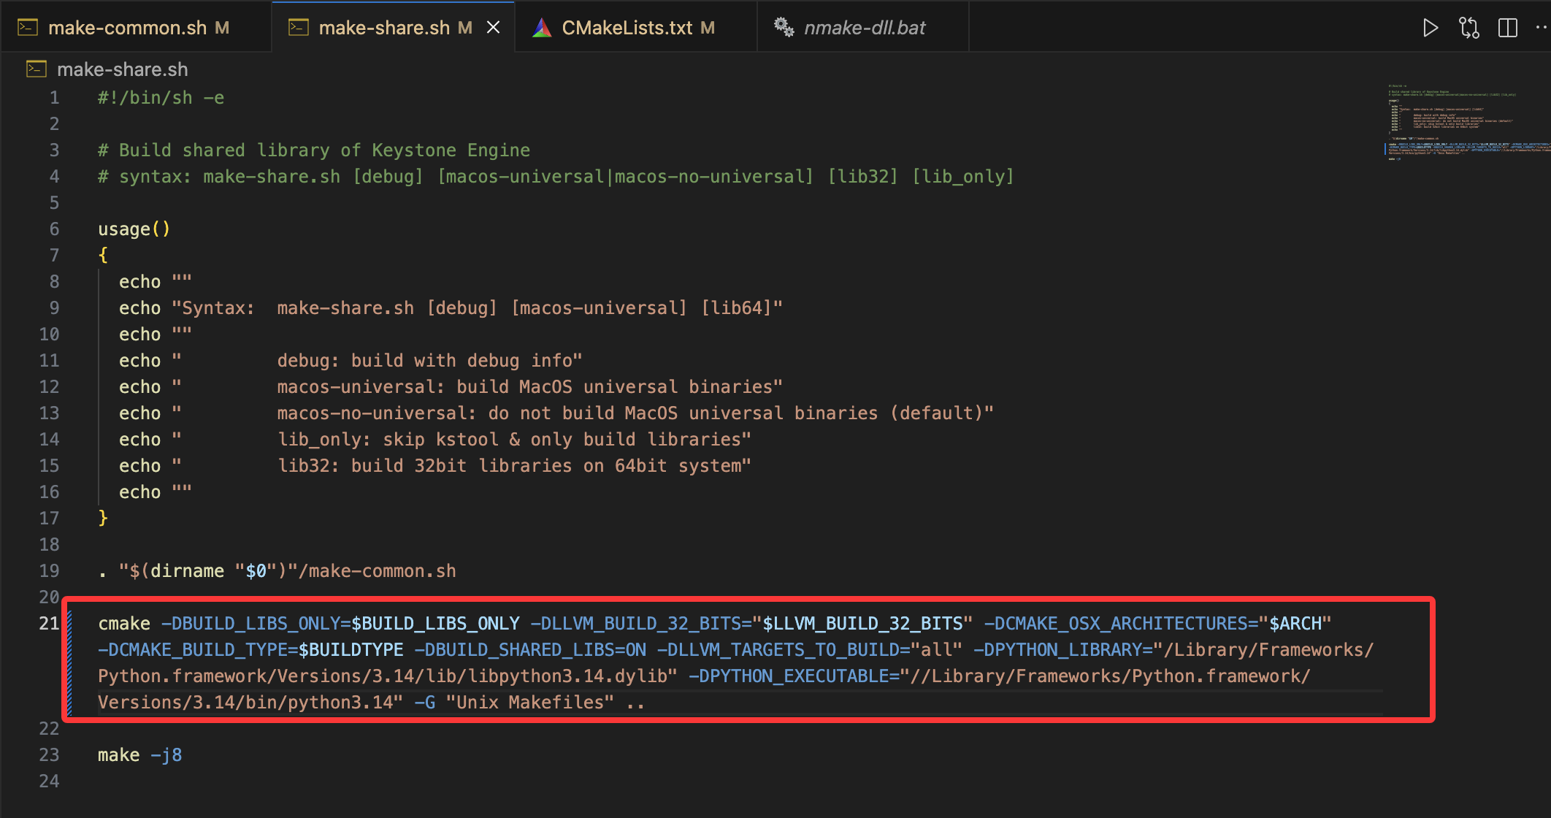Viewport: 1551px width, 818px height.
Task: Click split editor right icon
Action: pyautogui.click(x=1507, y=28)
